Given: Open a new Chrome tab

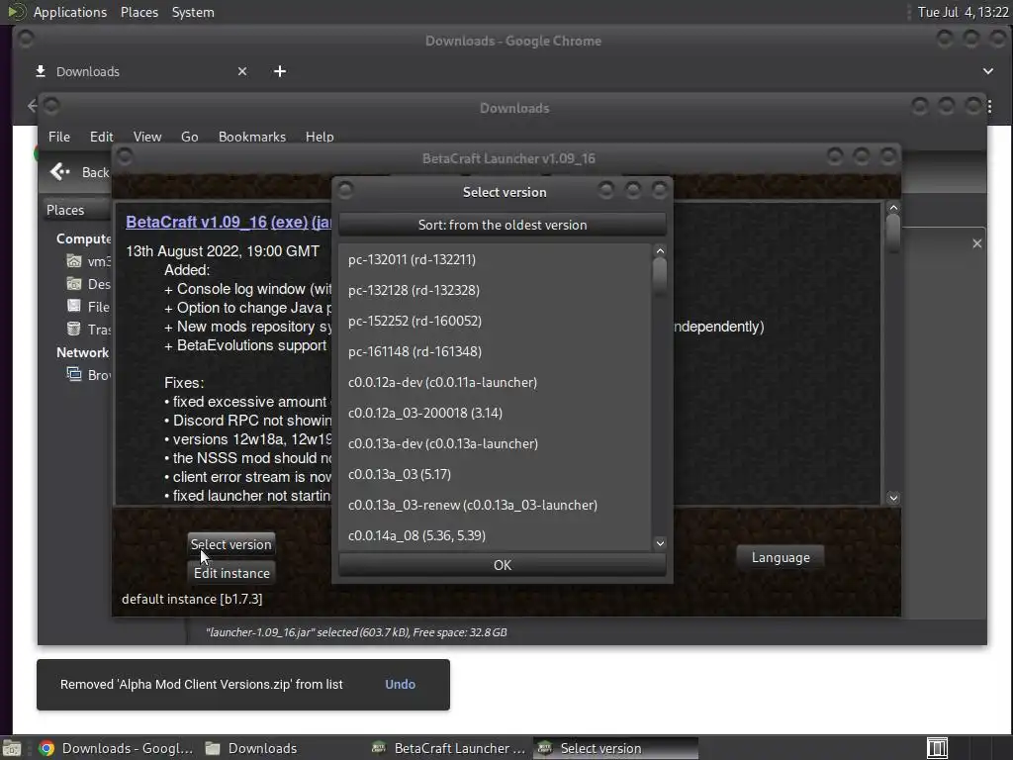Looking at the screenshot, I should [x=280, y=71].
